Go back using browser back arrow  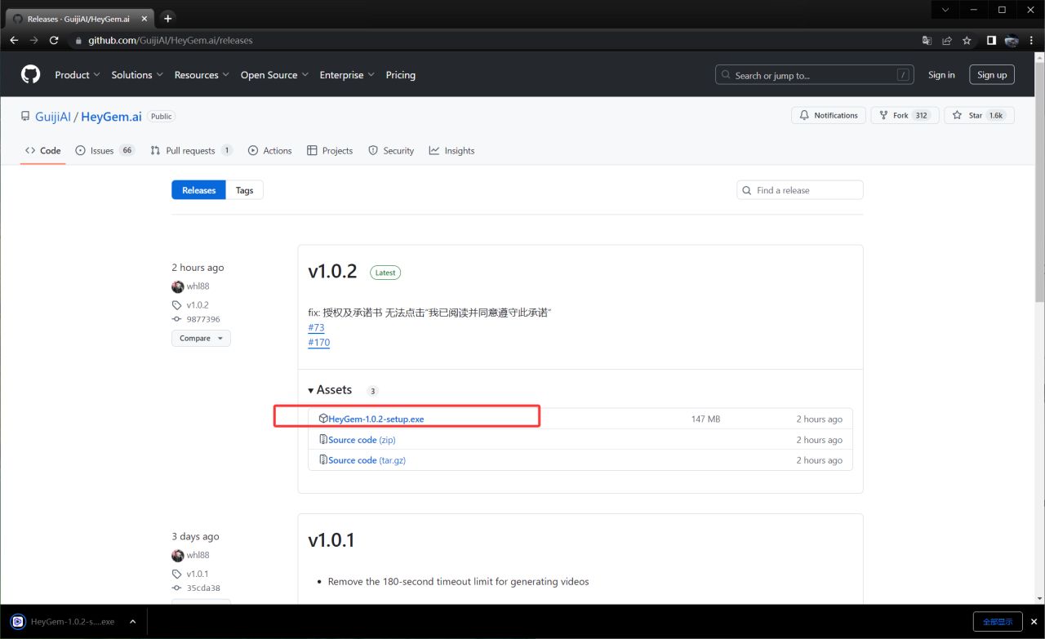pyautogui.click(x=14, y=40)
